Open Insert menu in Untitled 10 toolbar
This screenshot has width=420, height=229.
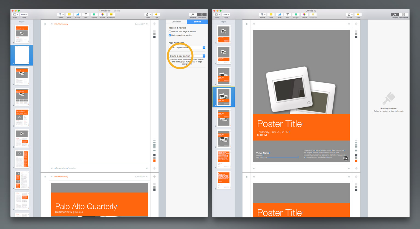(x=262, y=15)
